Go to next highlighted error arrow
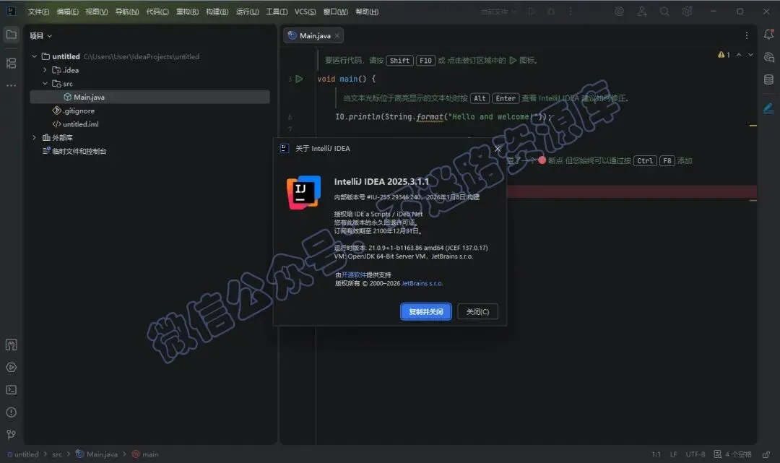This screenshot has height=463, width=780. click(750, 55)
